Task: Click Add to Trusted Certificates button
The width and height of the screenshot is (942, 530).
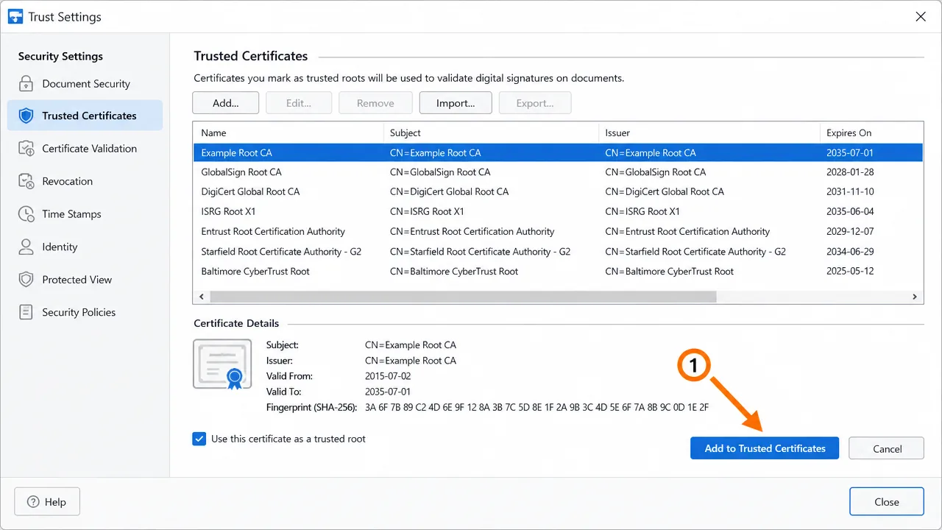Action: (x=765, y=448)
